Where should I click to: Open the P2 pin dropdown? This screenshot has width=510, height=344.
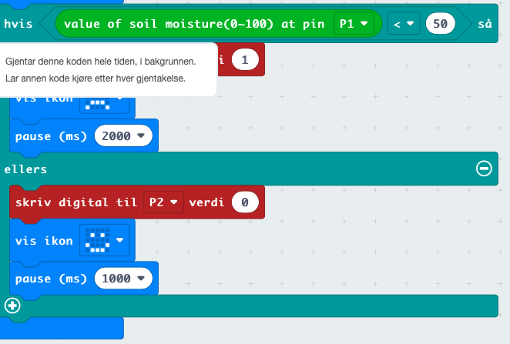pos(163,202)
